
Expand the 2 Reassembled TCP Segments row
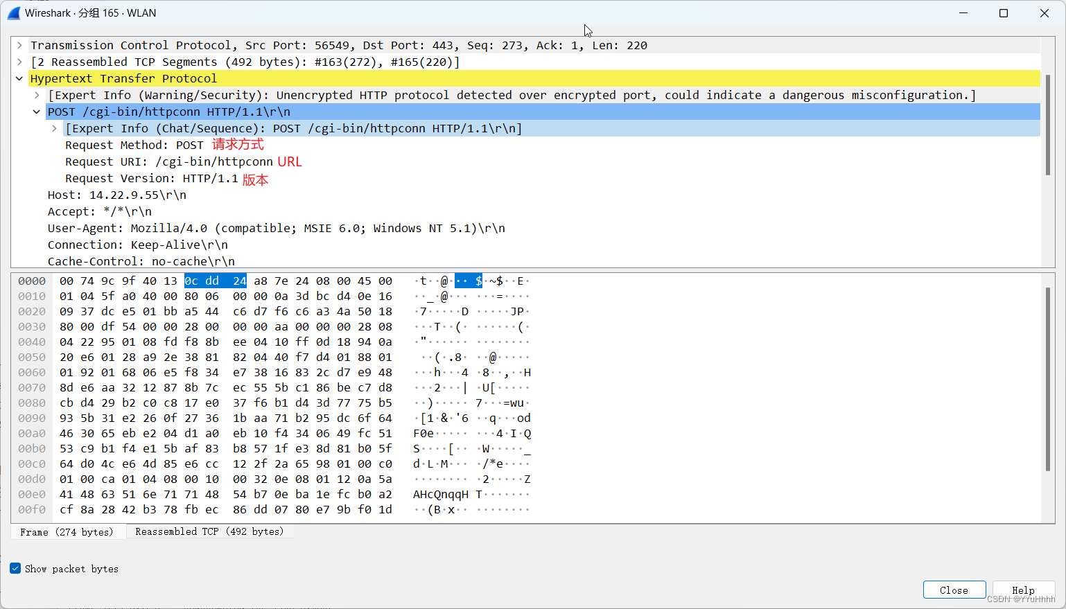coord(19,62)
